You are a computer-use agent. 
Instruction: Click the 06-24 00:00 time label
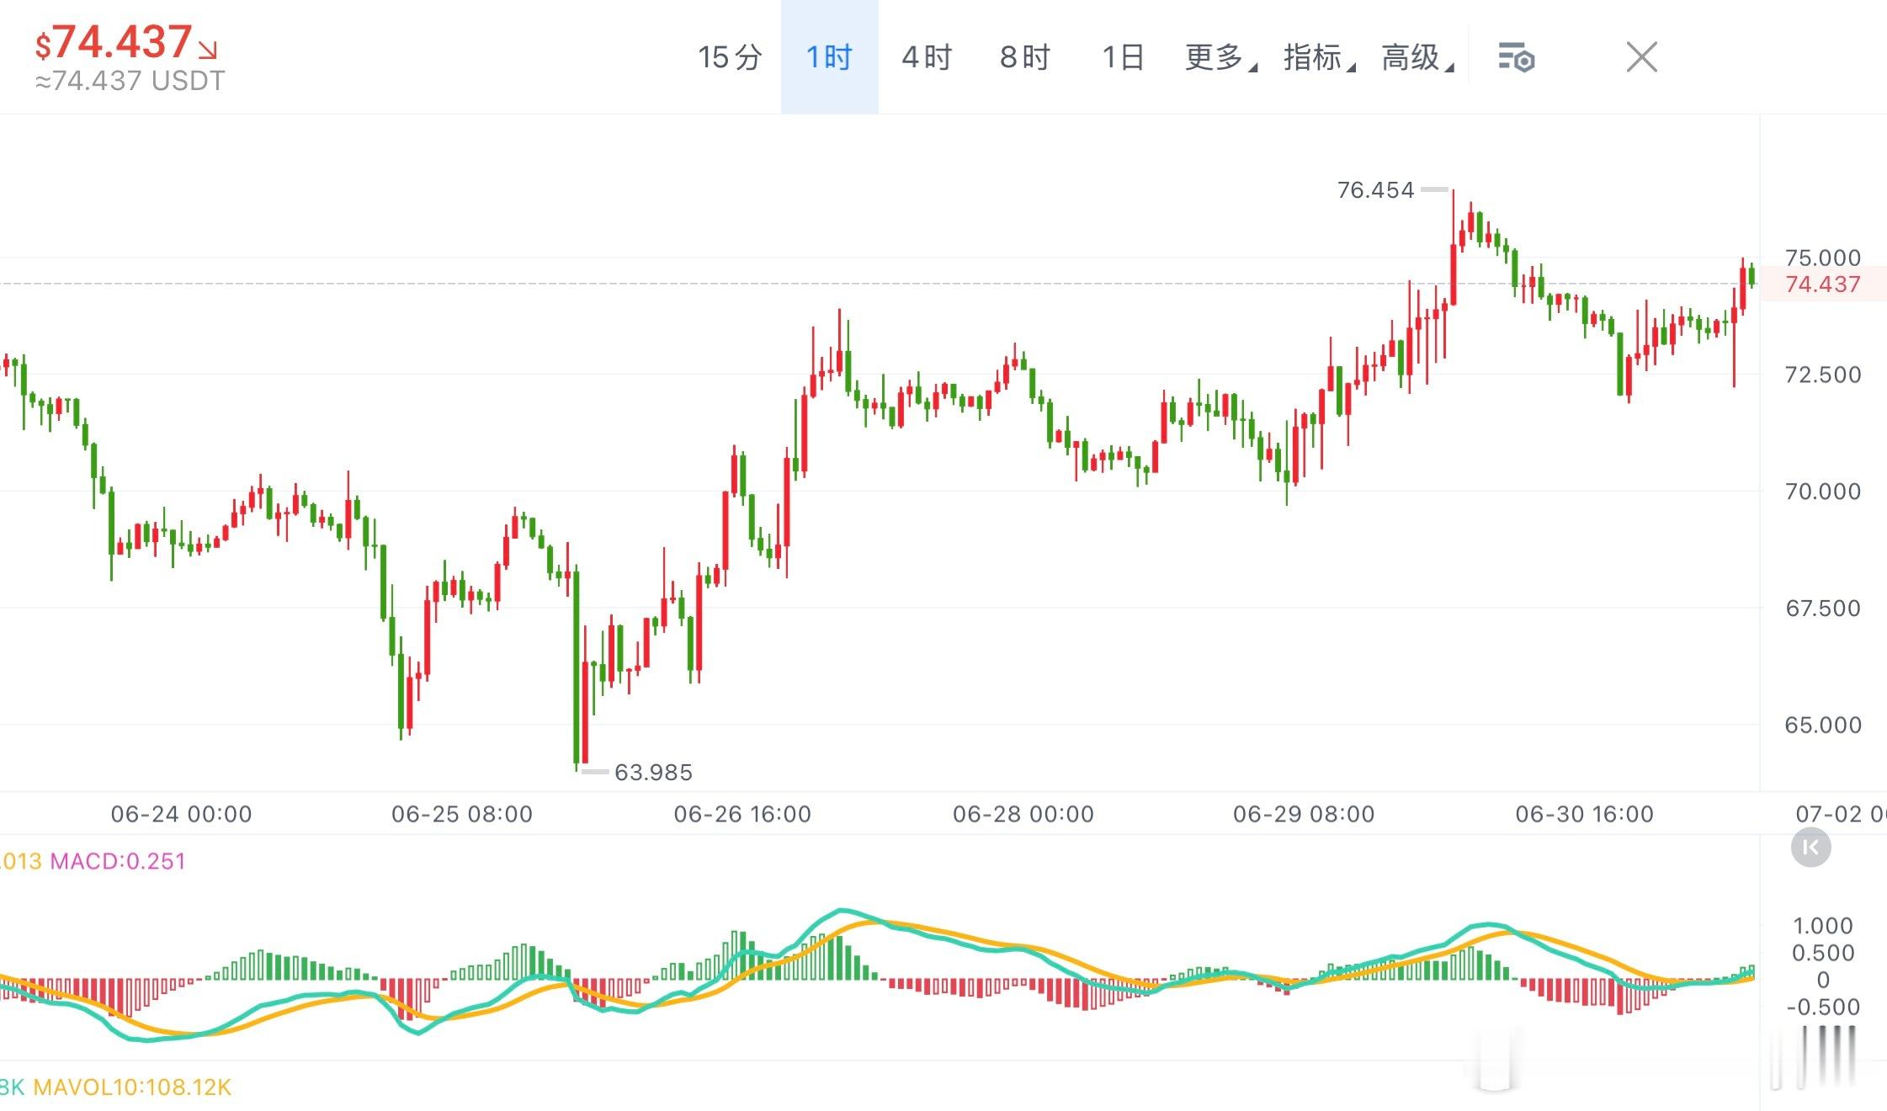(x=182, y=815)
